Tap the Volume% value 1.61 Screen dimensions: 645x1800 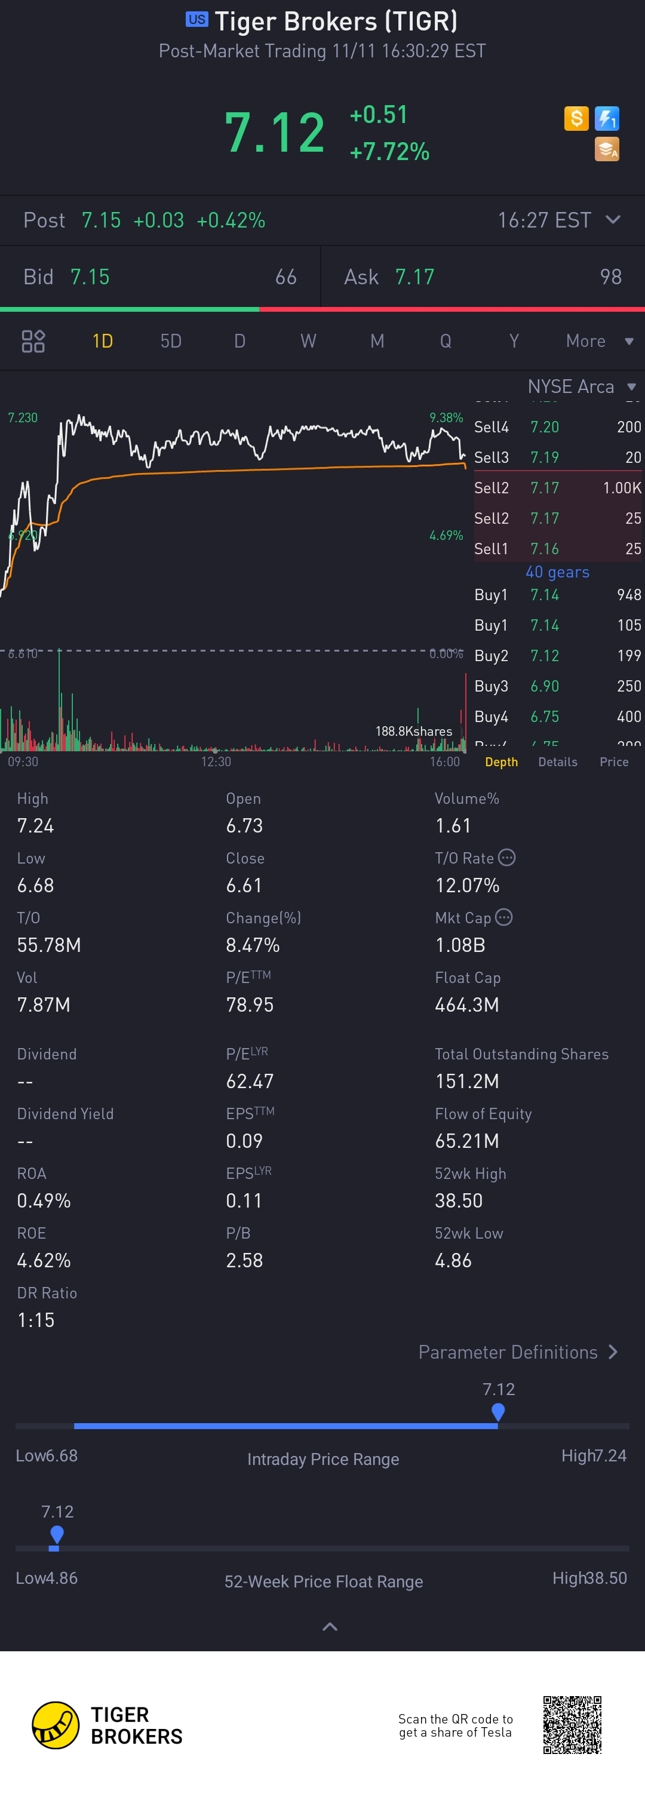click(x=453, y=825)
